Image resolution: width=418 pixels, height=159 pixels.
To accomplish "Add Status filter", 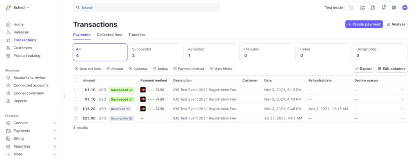I will (161, 69).
